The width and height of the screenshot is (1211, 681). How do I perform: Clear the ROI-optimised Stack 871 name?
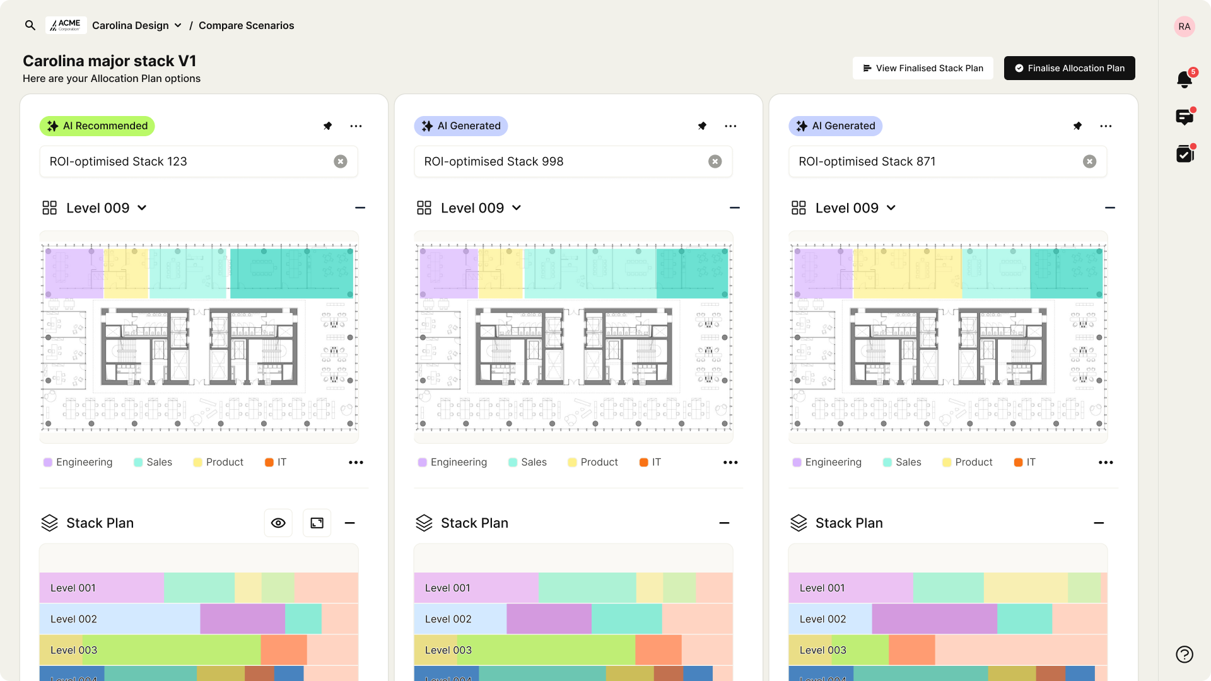tap(1090, 161)
